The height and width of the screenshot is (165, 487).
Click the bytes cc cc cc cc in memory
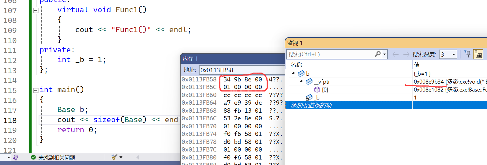[243, 95]
